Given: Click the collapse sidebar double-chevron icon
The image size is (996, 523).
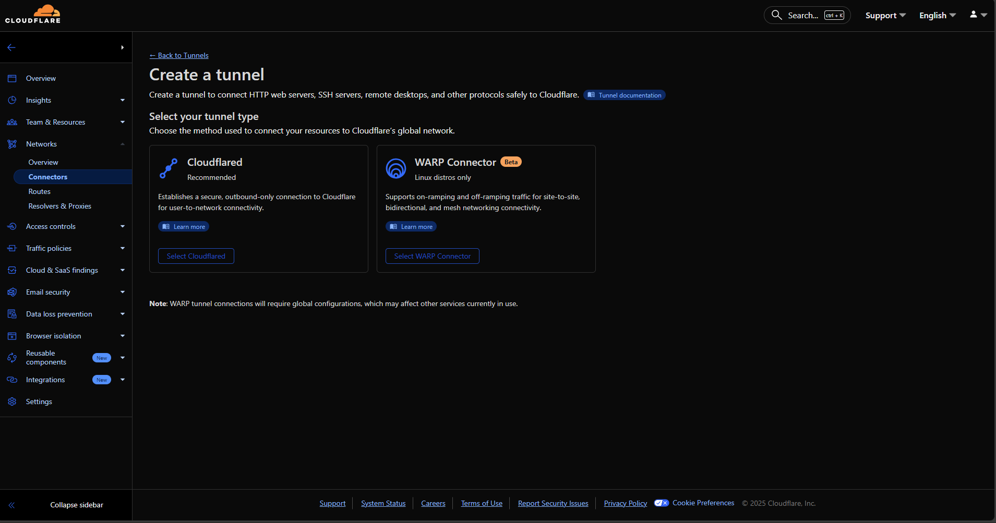Looking at the screenshot, I should pyautogui.click(x=11, y=505).
